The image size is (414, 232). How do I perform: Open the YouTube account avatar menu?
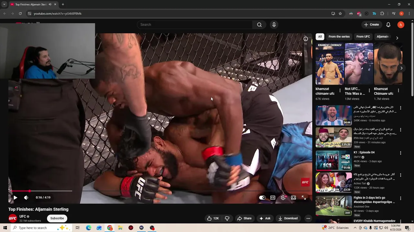(x=401, y=24)
